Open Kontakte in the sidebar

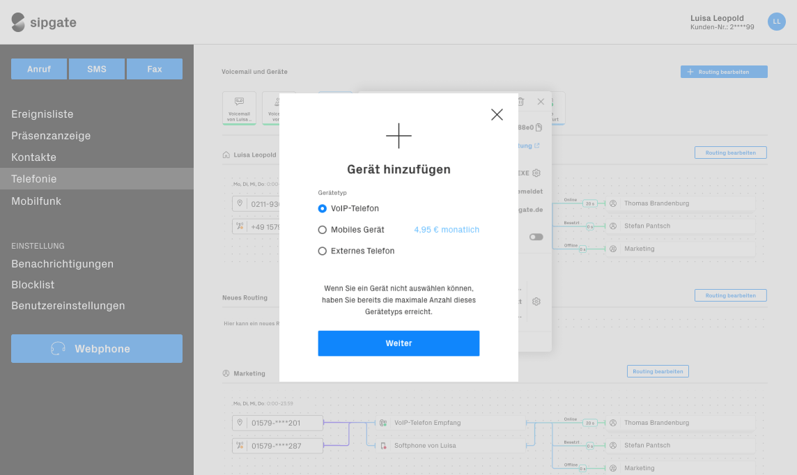point(33,157)
